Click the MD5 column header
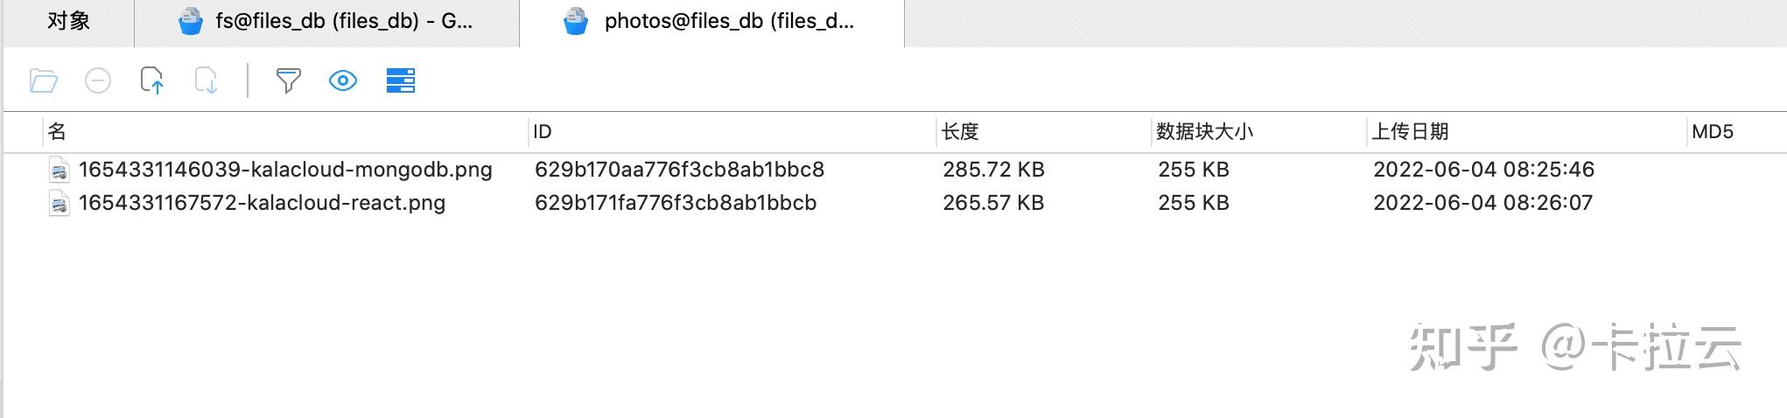 tap(1712, 132)
